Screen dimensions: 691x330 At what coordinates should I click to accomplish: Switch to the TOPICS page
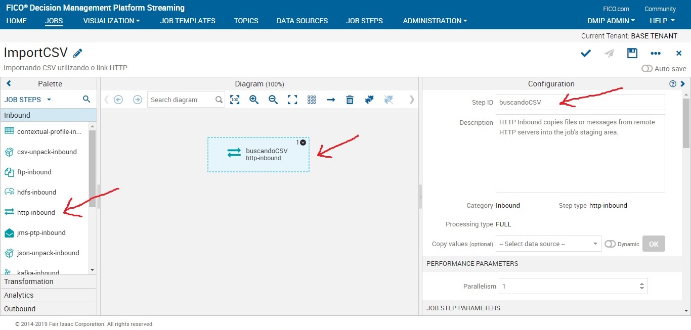coord(246,21)
